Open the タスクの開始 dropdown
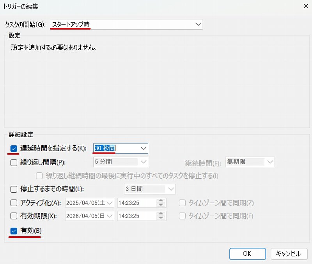 point(126,24)
